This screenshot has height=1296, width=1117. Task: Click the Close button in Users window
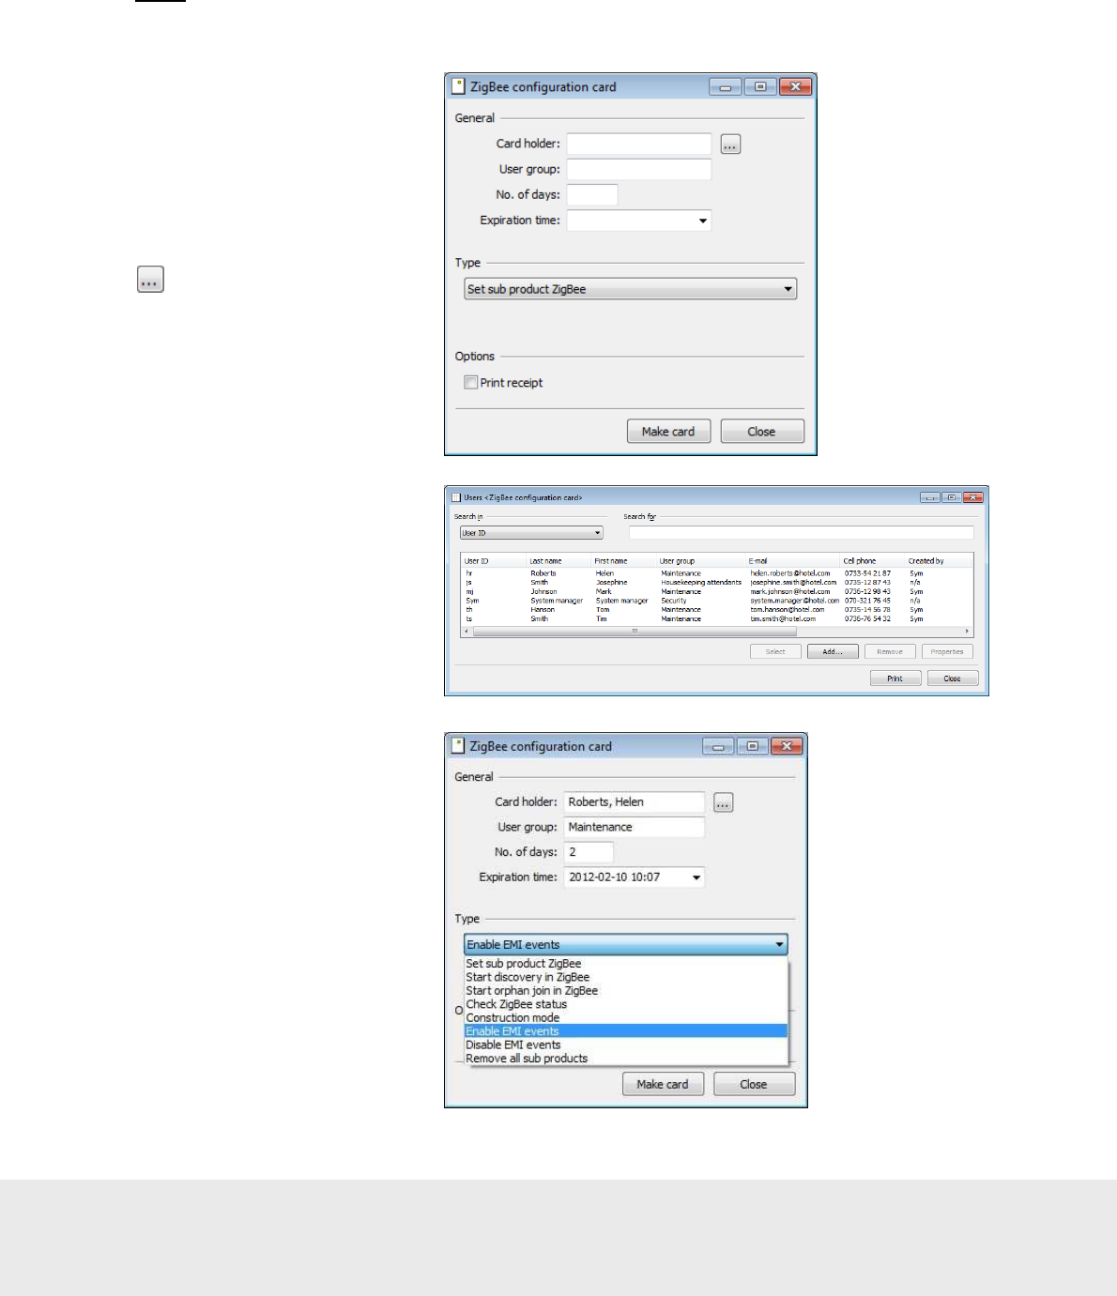(x=953, y=678)
